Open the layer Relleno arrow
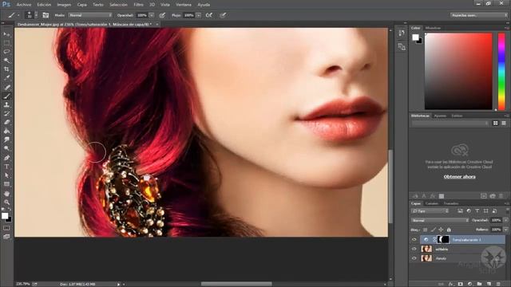This screenshot has width=511, height=287. (x=505, y=230)
